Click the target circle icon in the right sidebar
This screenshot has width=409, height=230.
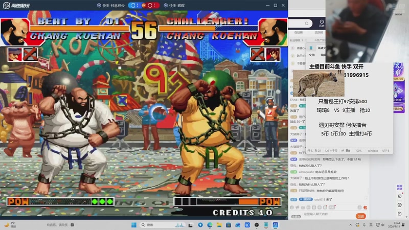[399, 205]
